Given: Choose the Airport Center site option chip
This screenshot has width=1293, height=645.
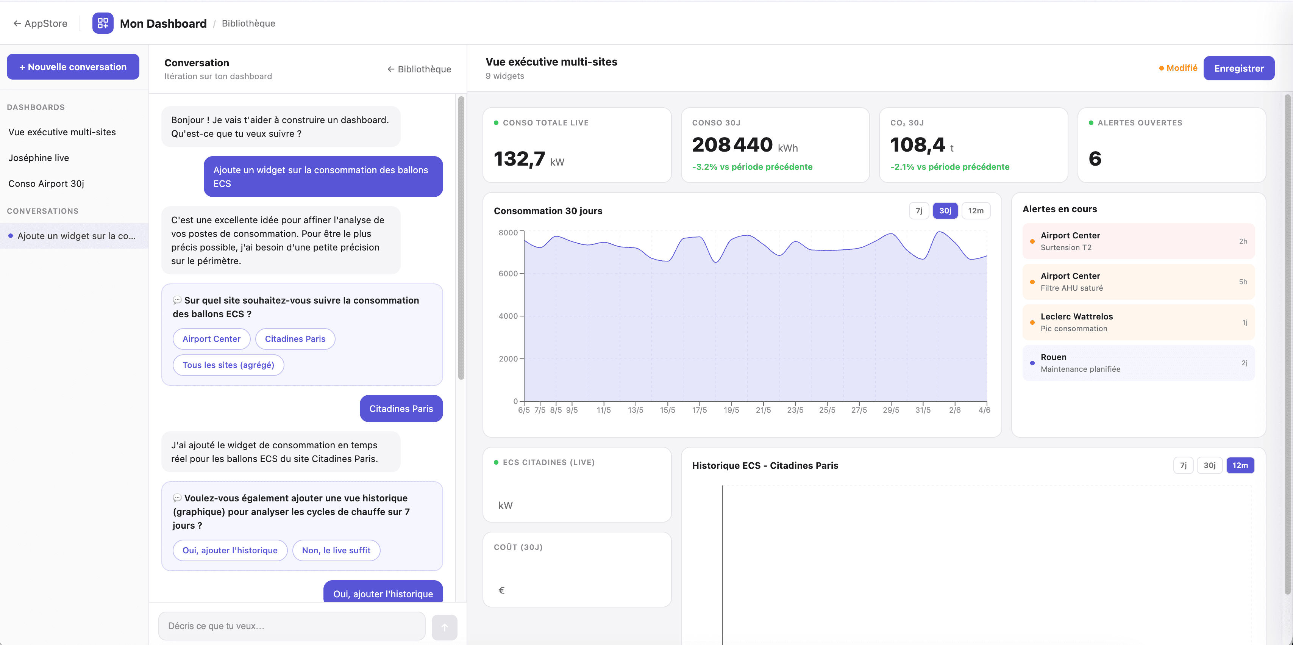Looking at the screenshot, I should 211,338.
